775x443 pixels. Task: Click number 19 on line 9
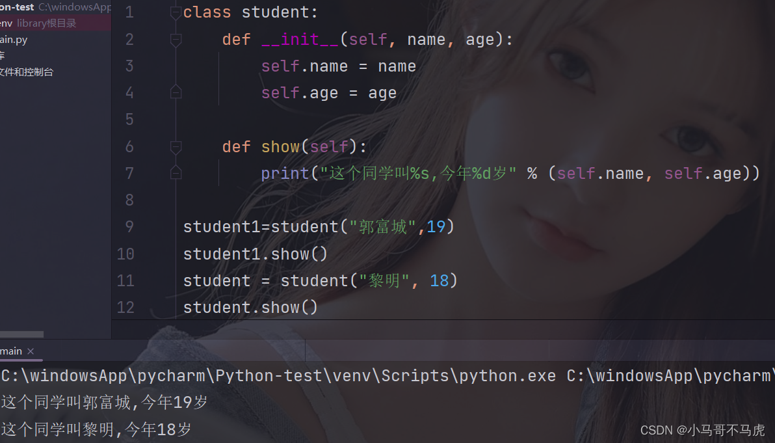pos(436,226)
